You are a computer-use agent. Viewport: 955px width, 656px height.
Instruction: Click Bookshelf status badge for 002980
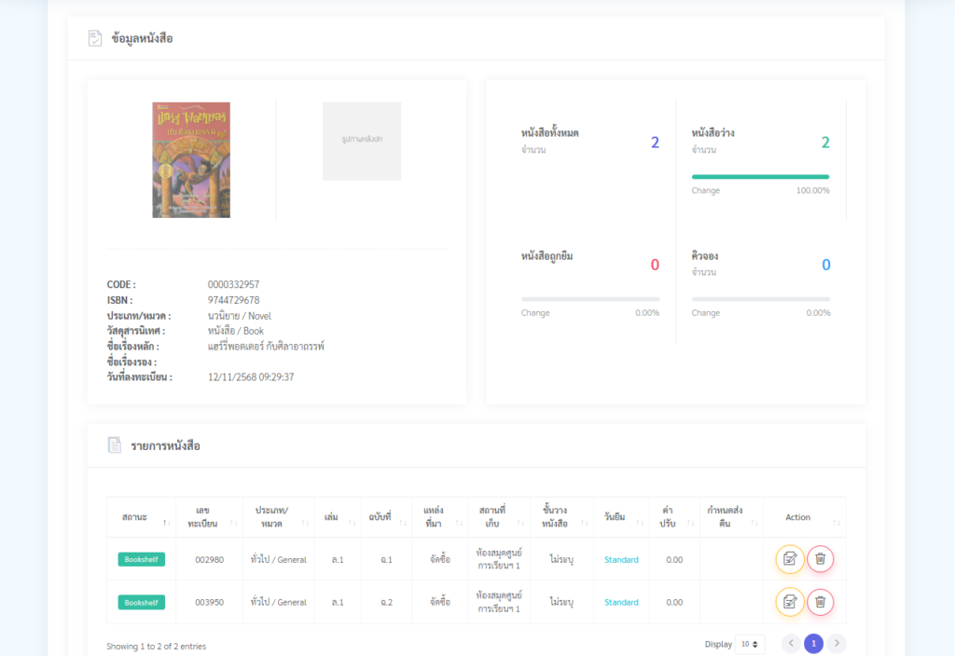[x=141, y=560]
